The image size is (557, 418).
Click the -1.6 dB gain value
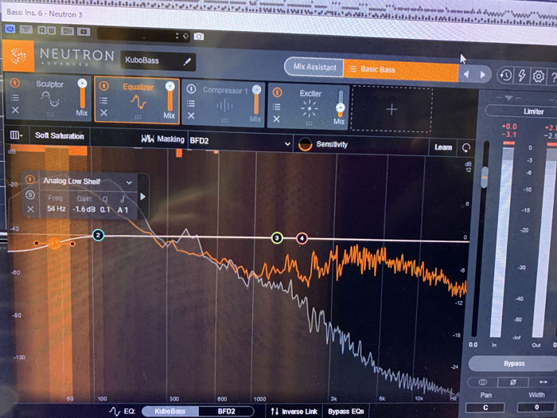84,209
